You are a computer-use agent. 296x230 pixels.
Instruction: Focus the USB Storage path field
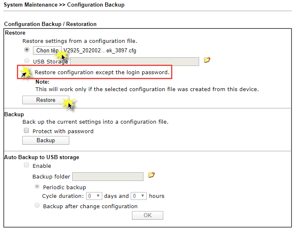pos(134,62)
